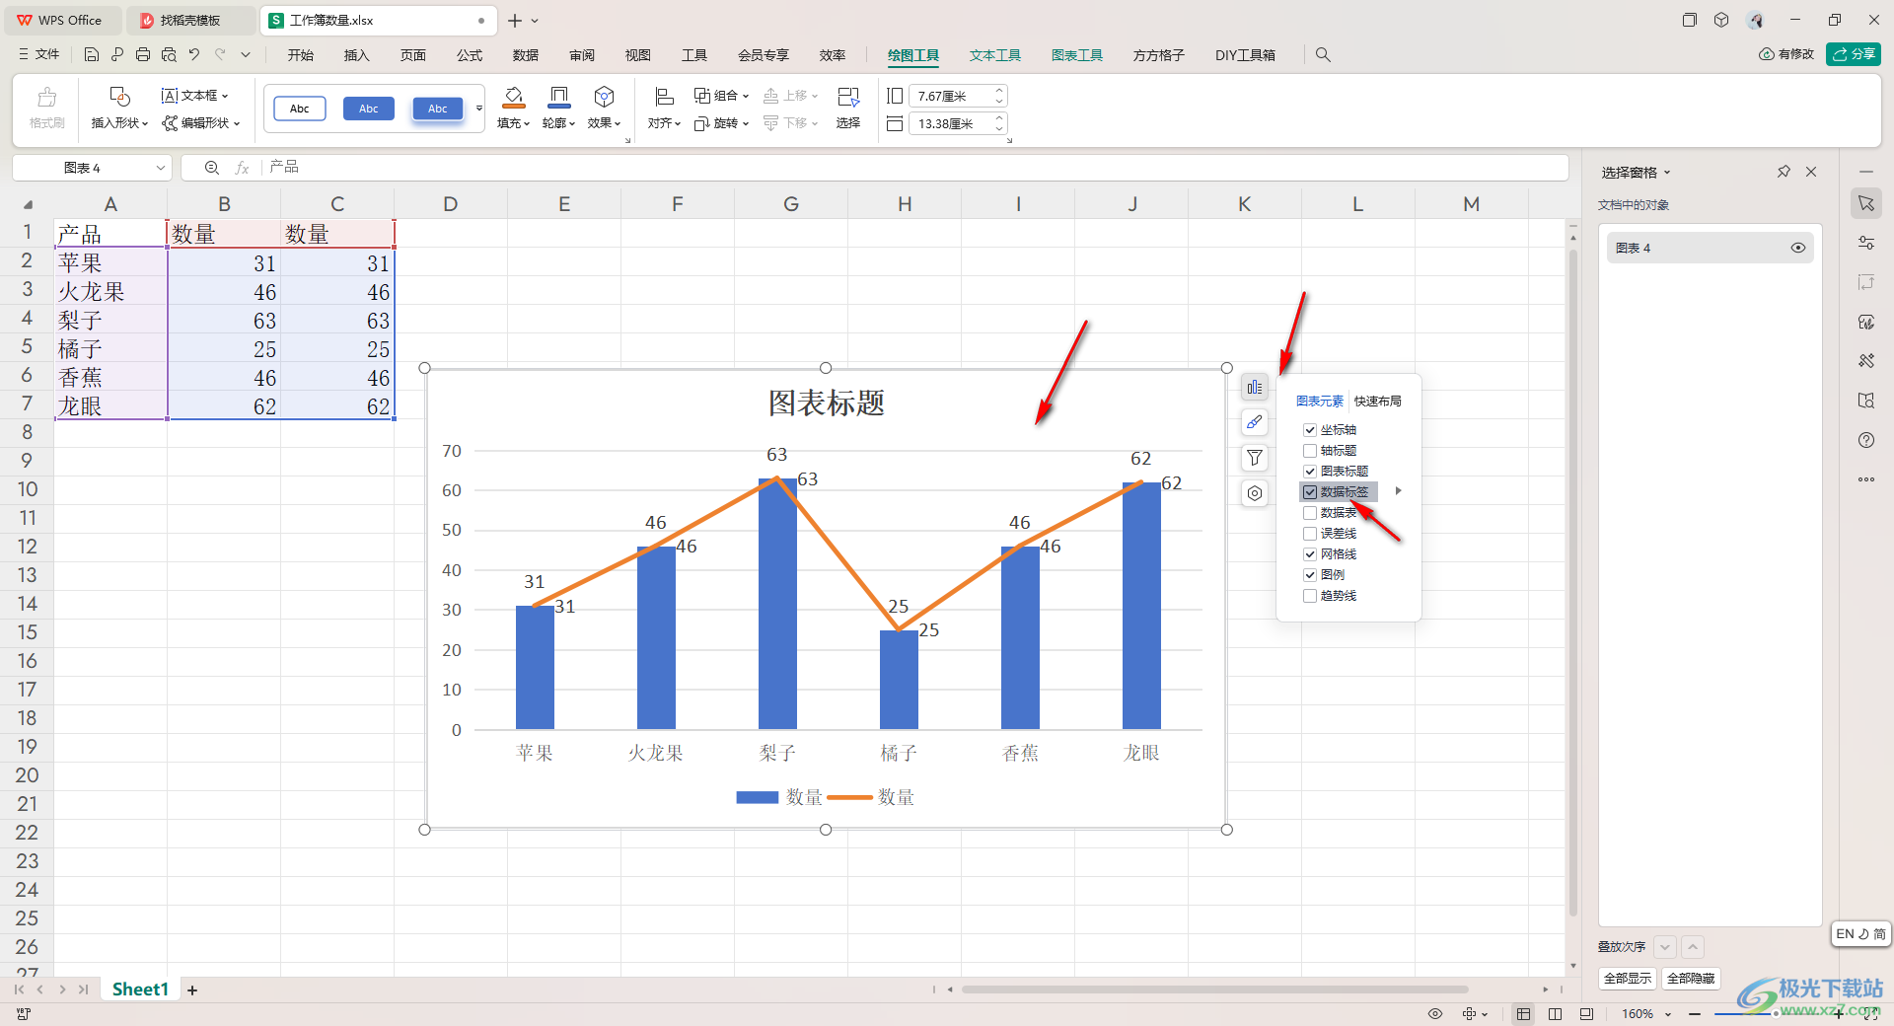Click the Chart Filter funnel button

pyautogui.click(x=1255, y=458)
